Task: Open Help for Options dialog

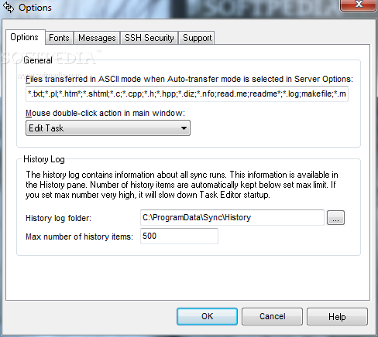Action: [337, 316]
